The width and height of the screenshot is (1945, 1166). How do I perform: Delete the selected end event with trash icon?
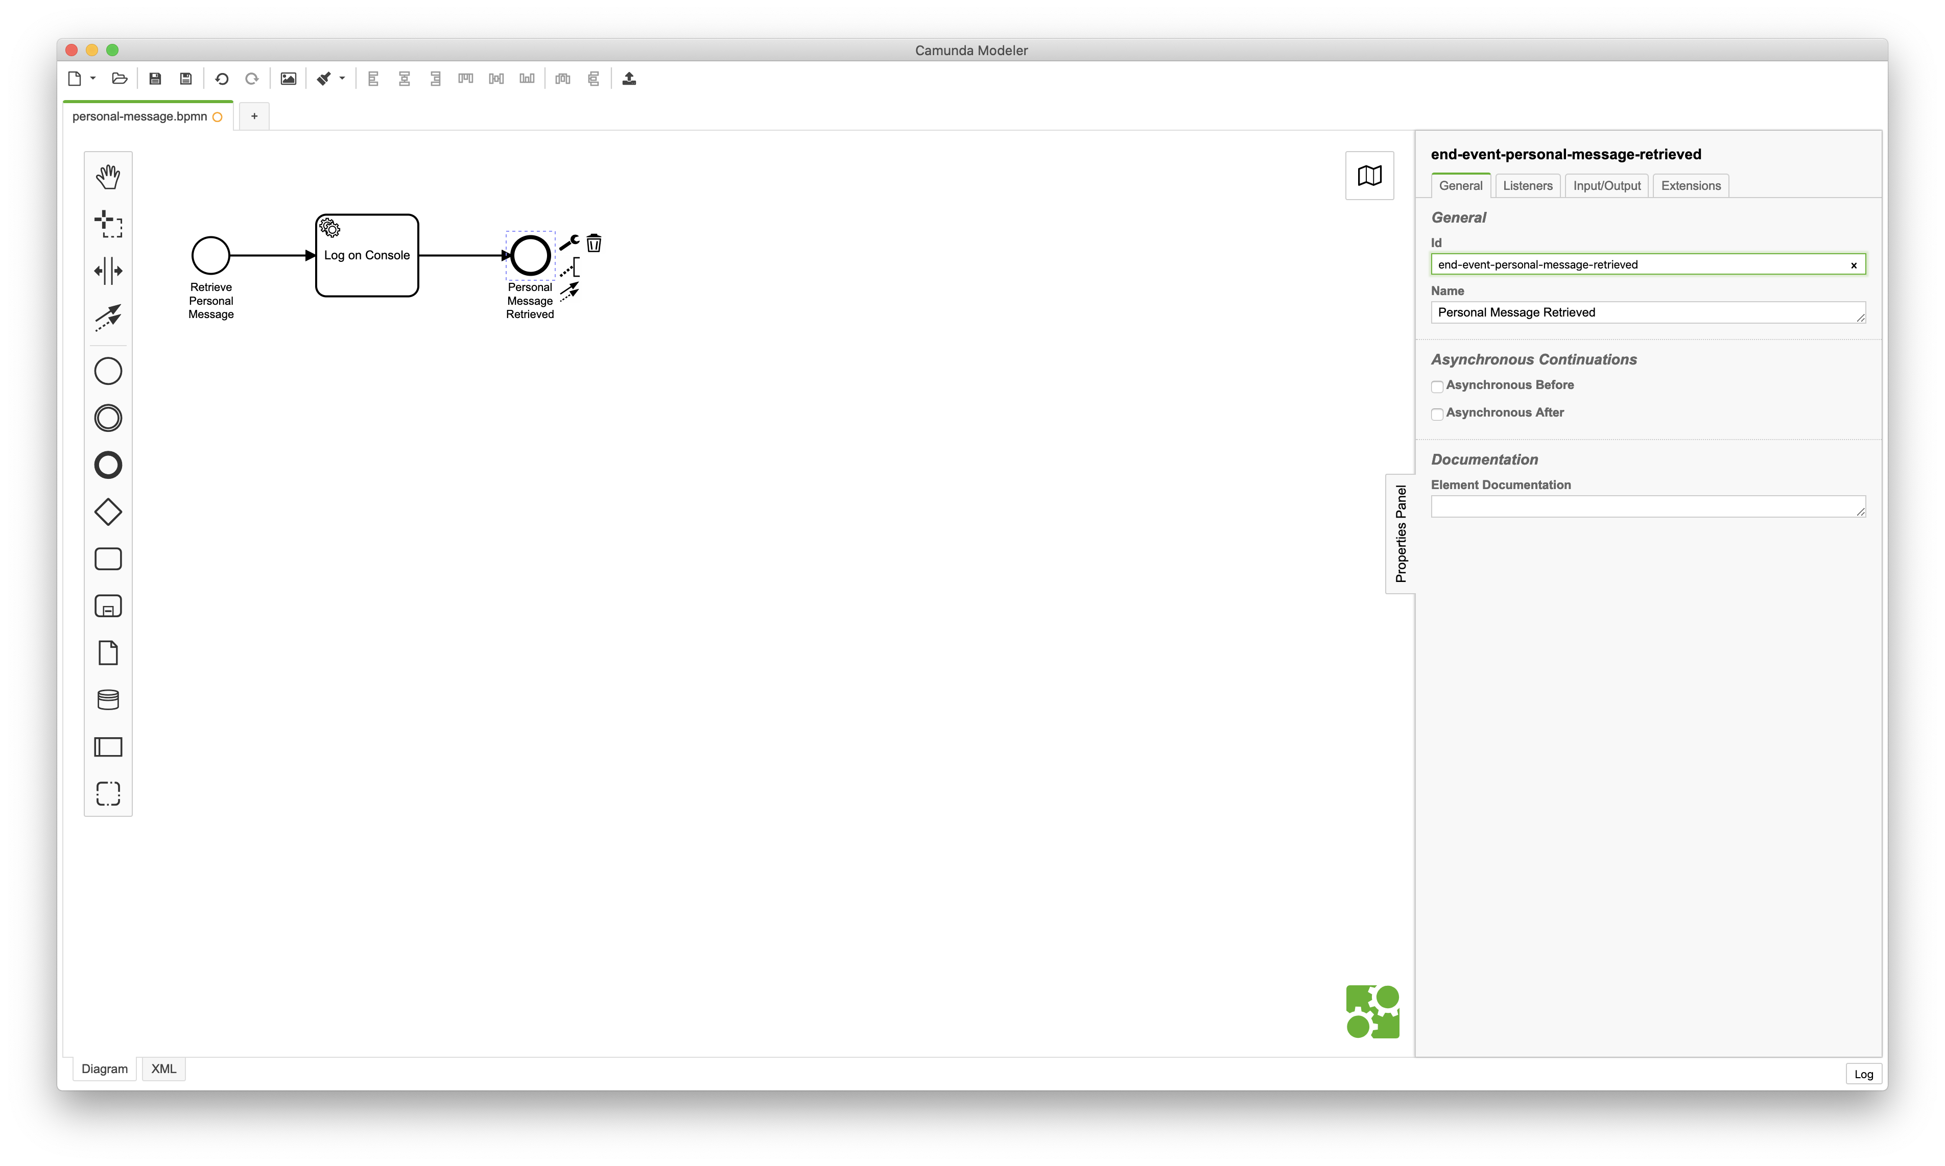(594, 244)
